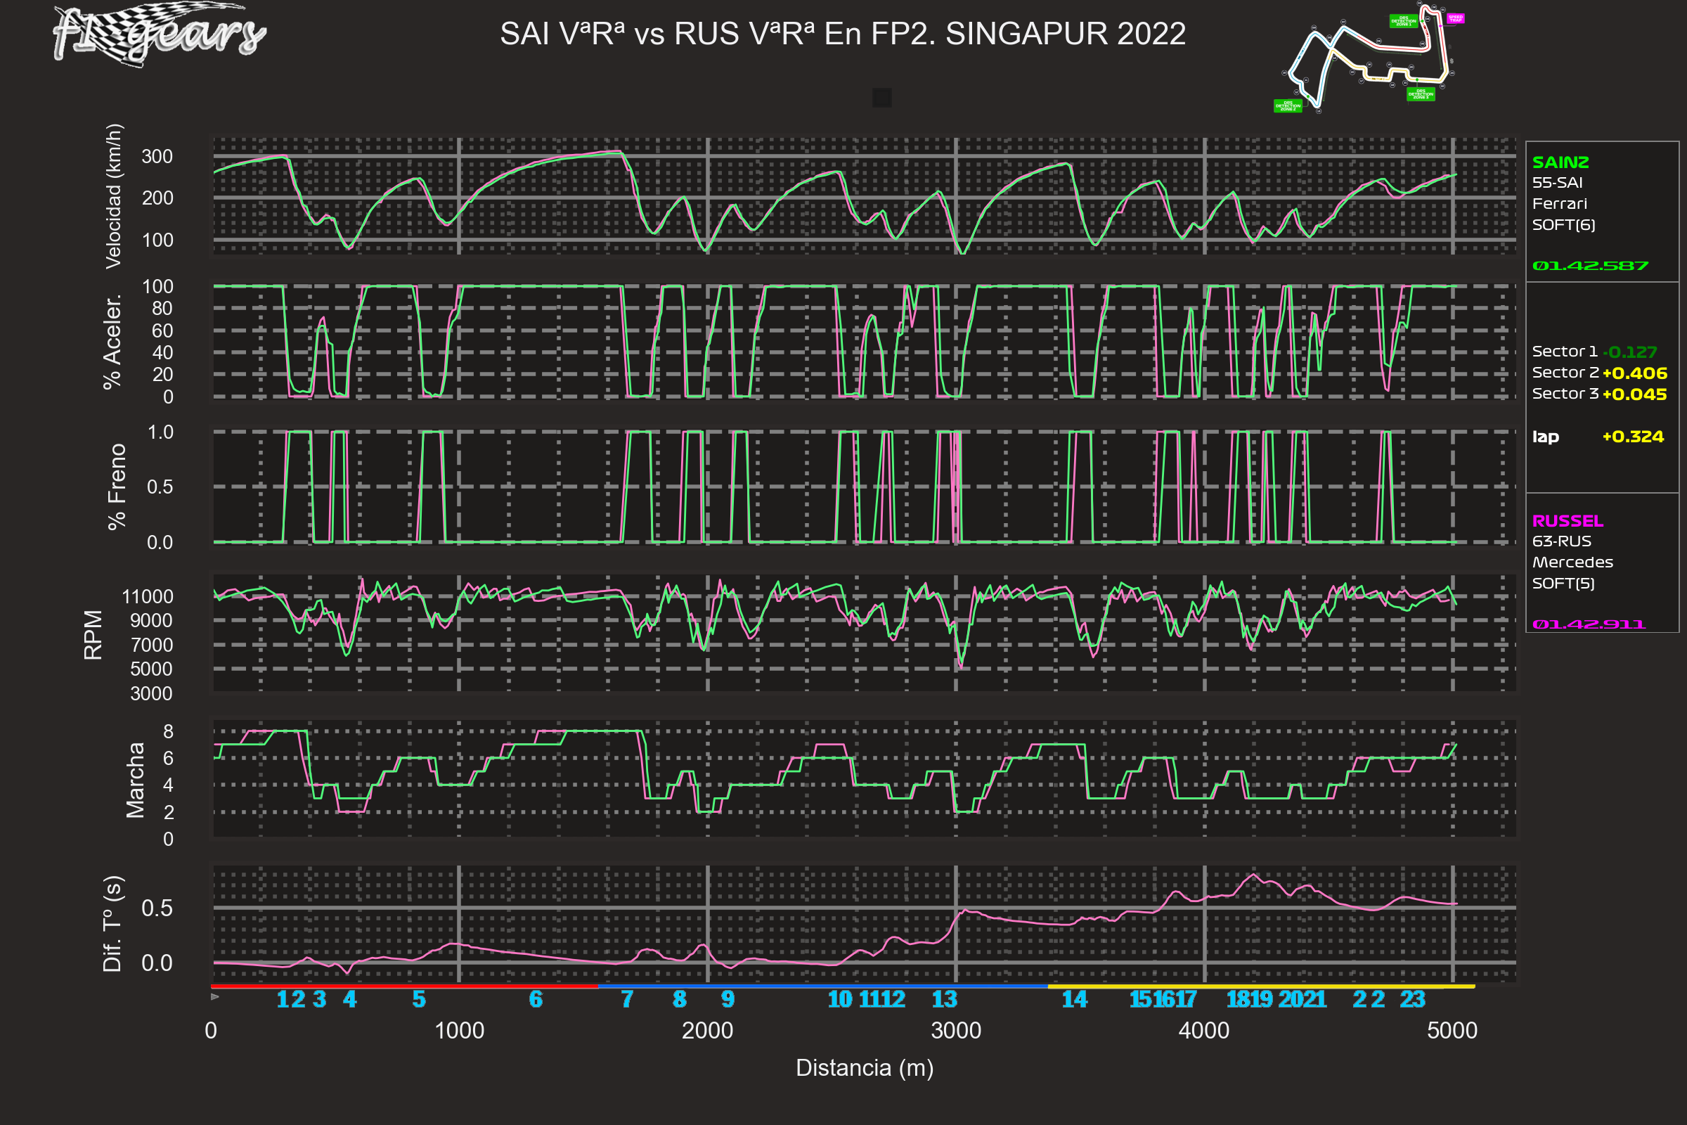Click the chart title SAI vs RUS
Viewport: 1687px width, 1125px height.
click(x=842, y=34)
